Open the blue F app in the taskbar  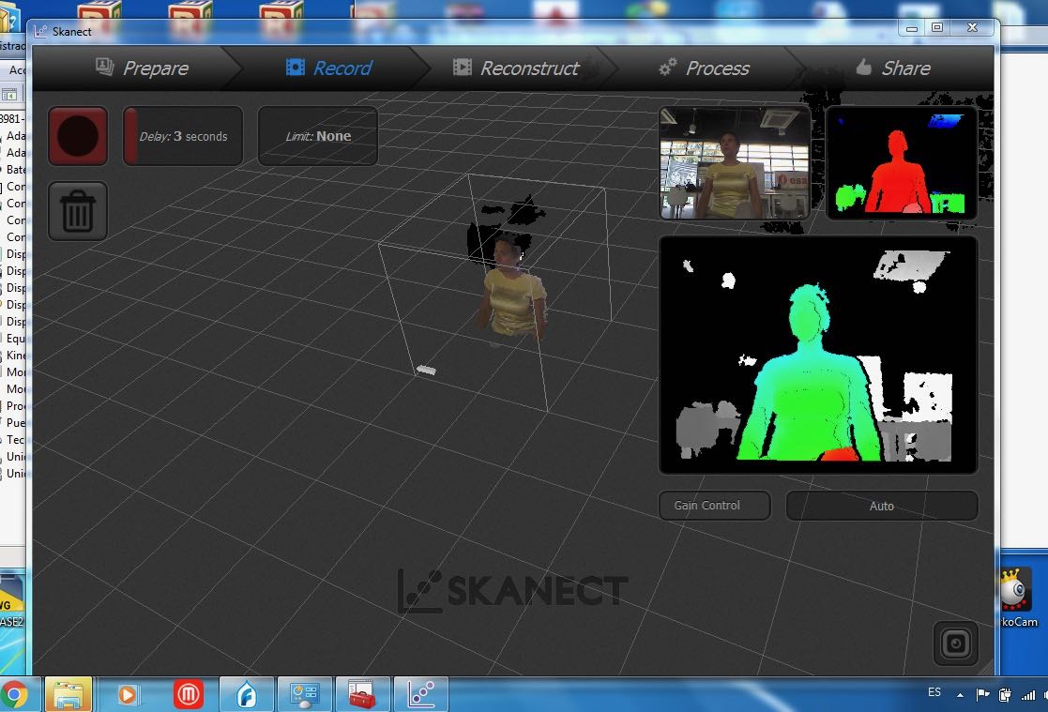247,694
